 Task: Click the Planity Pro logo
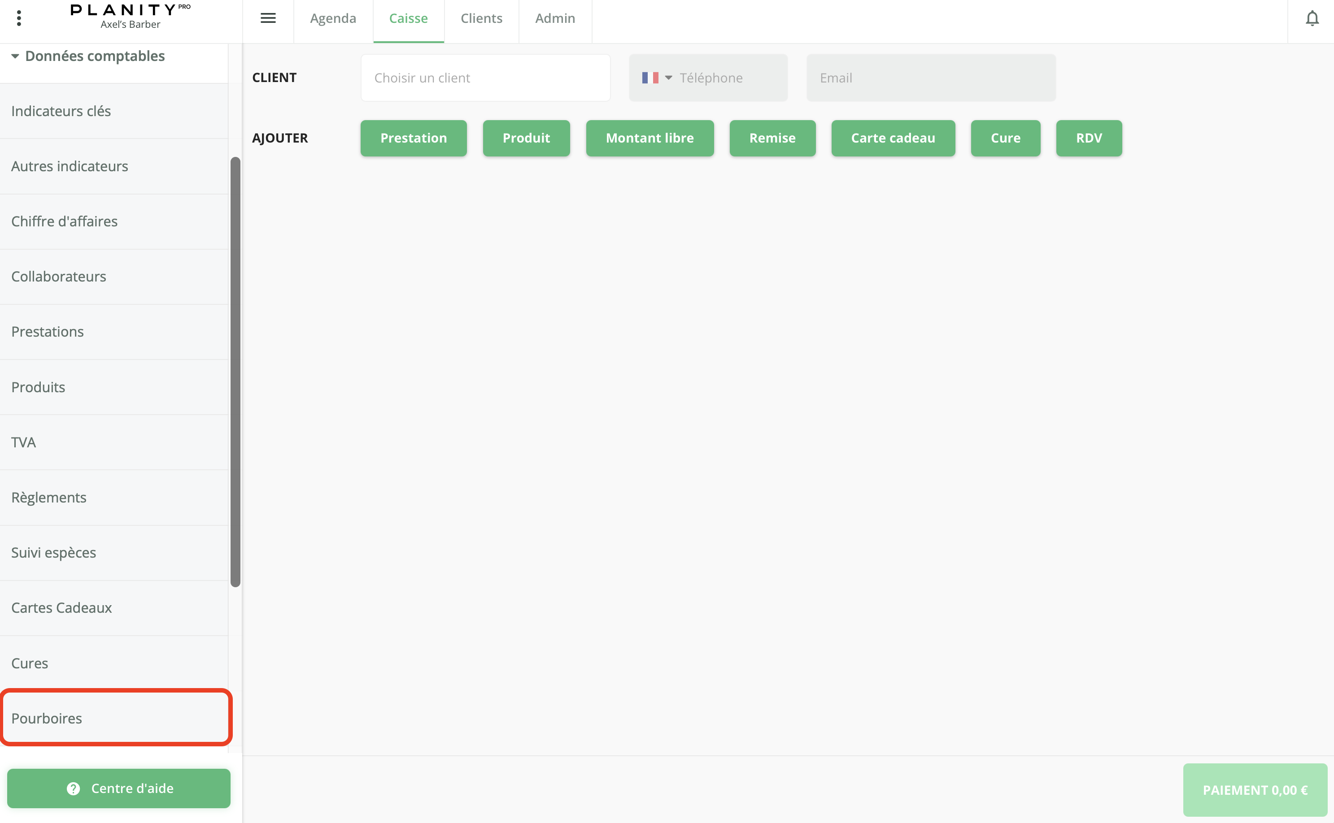pyautogui.click(x=130, y=16)
